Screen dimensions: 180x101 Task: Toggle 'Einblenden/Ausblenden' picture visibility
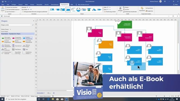click(130, 12)
